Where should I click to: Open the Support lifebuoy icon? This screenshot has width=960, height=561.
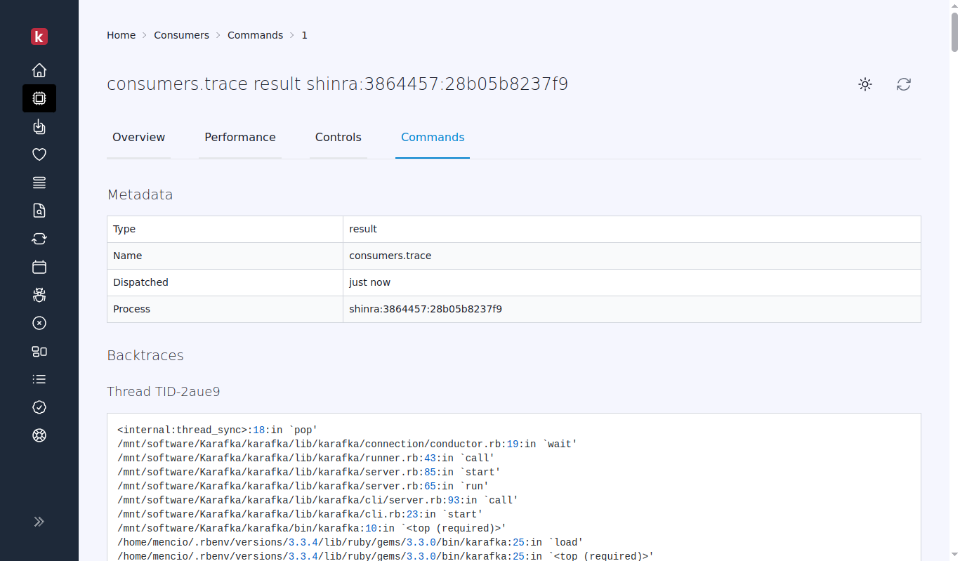click(39, 435)
